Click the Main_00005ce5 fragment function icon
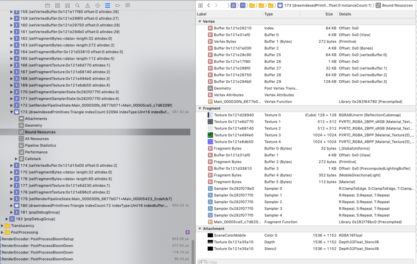This screenshot has width=417, height=264. click(x=210, y=222)
